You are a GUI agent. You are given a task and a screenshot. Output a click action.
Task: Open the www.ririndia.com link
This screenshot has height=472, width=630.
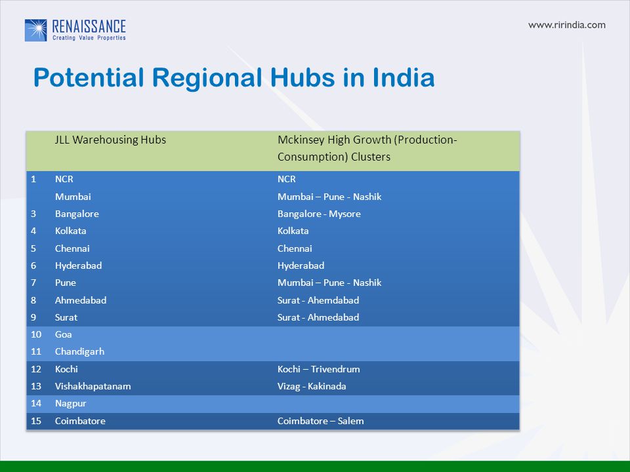point(566,25)
